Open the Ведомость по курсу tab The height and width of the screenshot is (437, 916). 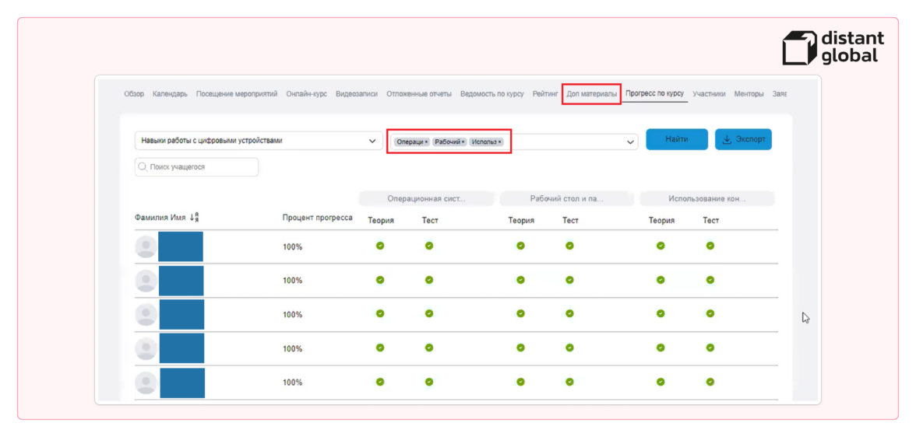491,94
